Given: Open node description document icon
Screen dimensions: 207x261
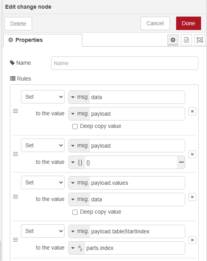Looking at the screenshot, I should coord(186,40).
